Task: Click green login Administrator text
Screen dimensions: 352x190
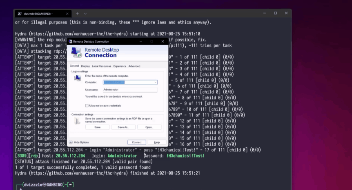Action: (x=122, y=156)
